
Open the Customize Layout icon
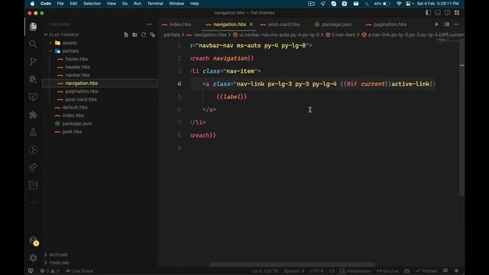point(457,13)
